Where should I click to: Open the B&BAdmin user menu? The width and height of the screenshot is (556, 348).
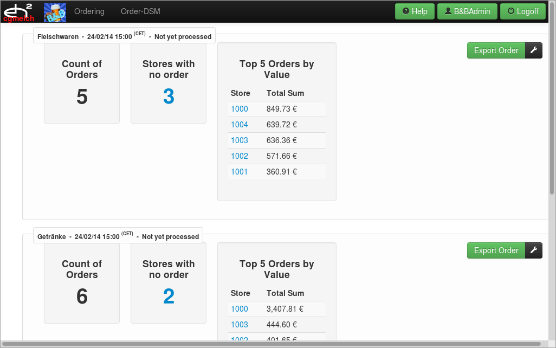(467, 11)
